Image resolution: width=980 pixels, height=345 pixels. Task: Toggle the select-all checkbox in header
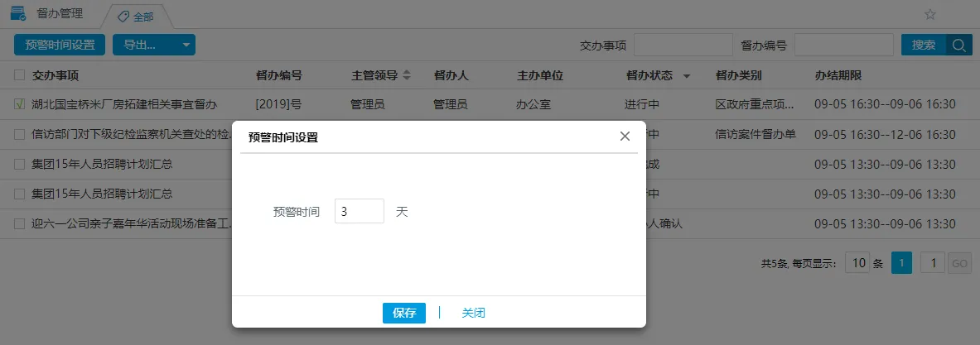(19, 75)
